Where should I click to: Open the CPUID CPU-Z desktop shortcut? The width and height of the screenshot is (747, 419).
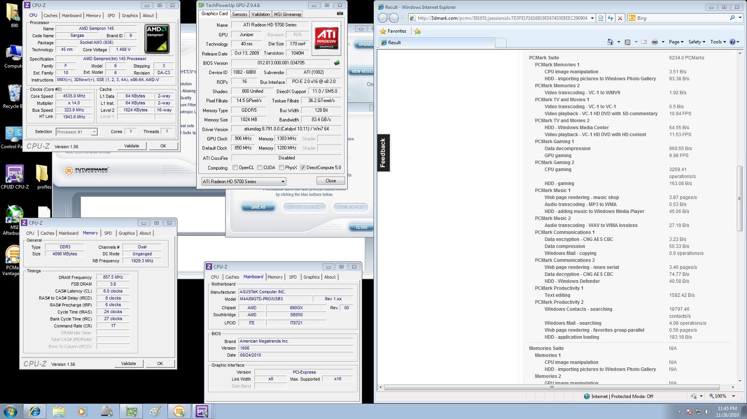click(x=14, y=177)
